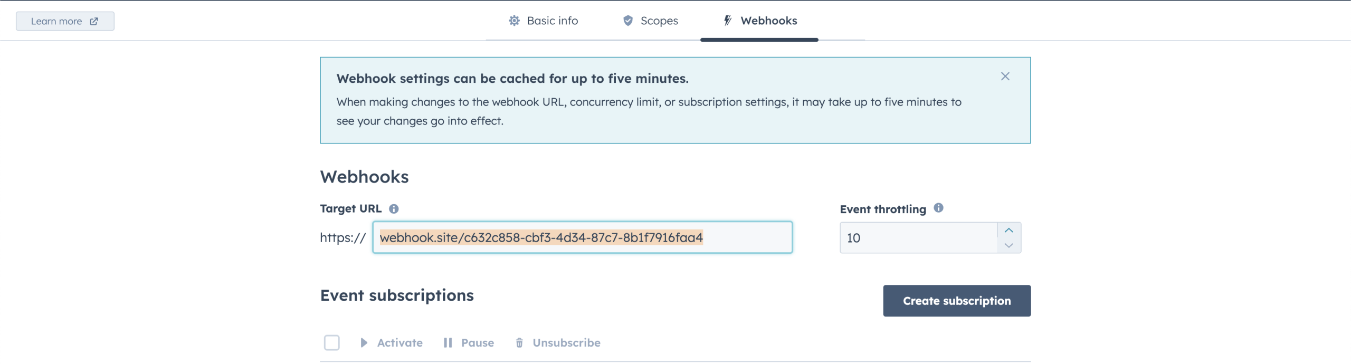The image size is (1351, 364).
Task: Click into the Target URL field
Action: [x=583, y=237]
